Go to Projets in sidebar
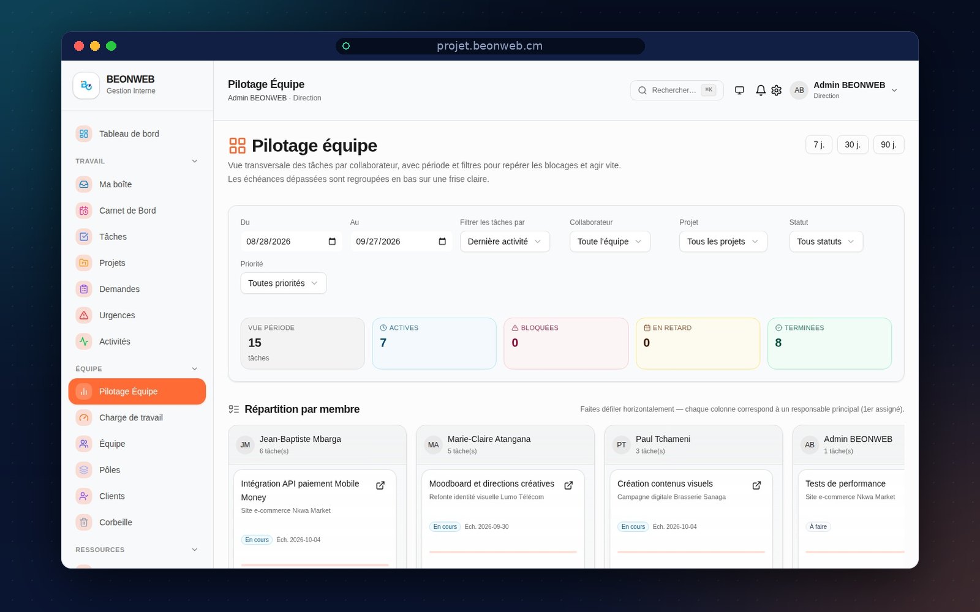 137,263
